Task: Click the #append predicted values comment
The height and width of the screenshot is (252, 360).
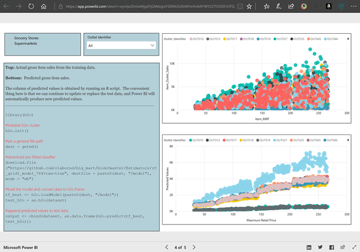Action: pyautogui.click(x=37, y=211)
